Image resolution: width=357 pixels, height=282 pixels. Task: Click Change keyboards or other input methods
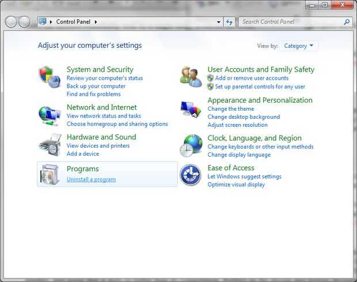[x=260, y=146]
